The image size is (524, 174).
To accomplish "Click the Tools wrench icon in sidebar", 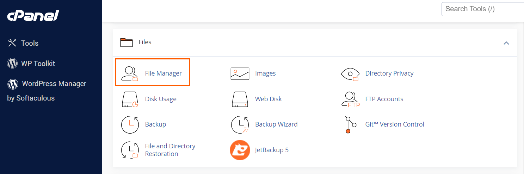I will click(x=12, y=43).
